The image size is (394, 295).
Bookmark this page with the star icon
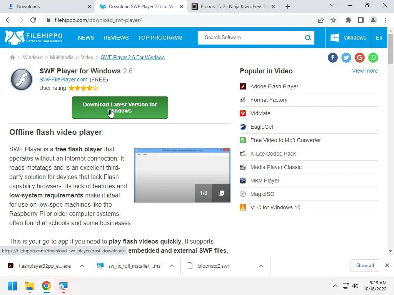point(333,20)
